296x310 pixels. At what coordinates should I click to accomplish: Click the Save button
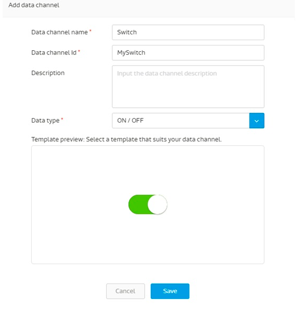point(170,291)
